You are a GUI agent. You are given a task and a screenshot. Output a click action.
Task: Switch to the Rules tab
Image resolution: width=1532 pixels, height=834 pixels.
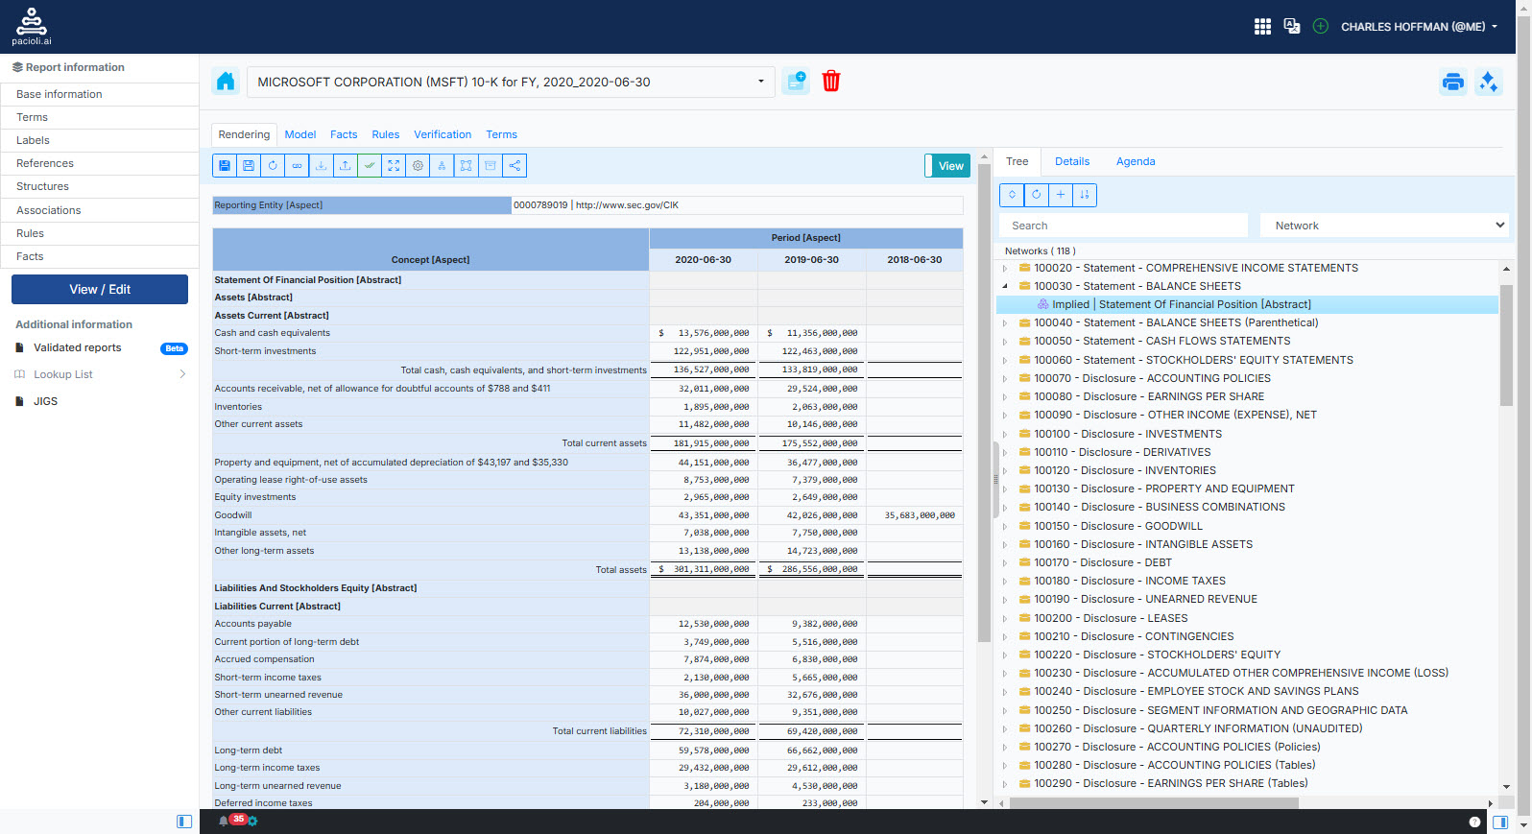point(386,134)
